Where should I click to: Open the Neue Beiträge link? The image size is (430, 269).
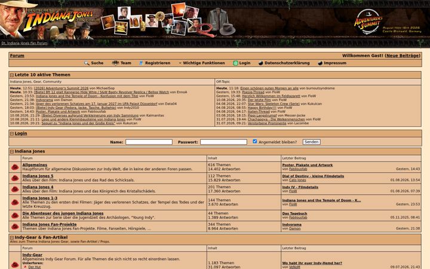(x=403, y=56)
